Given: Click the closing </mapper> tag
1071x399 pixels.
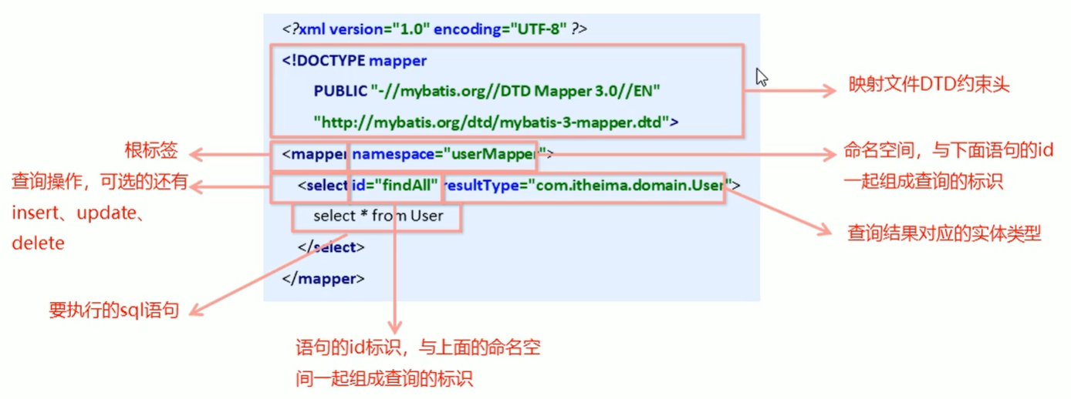Looking at the screenshot, I should pyautogui.click(x=323, y=278).
